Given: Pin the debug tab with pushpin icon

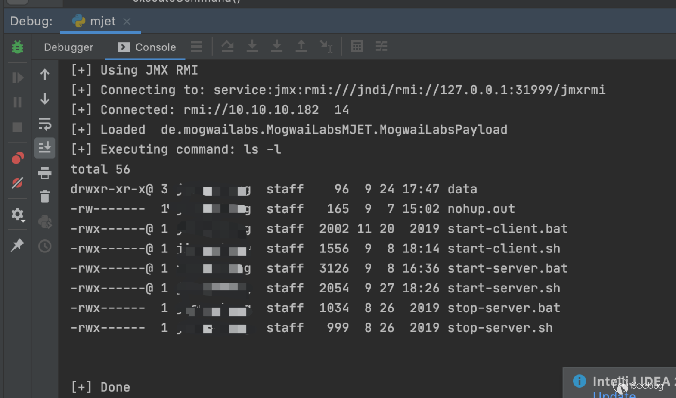Looking at the screenshot, I should pyautogui.click(x=18, y=245).
